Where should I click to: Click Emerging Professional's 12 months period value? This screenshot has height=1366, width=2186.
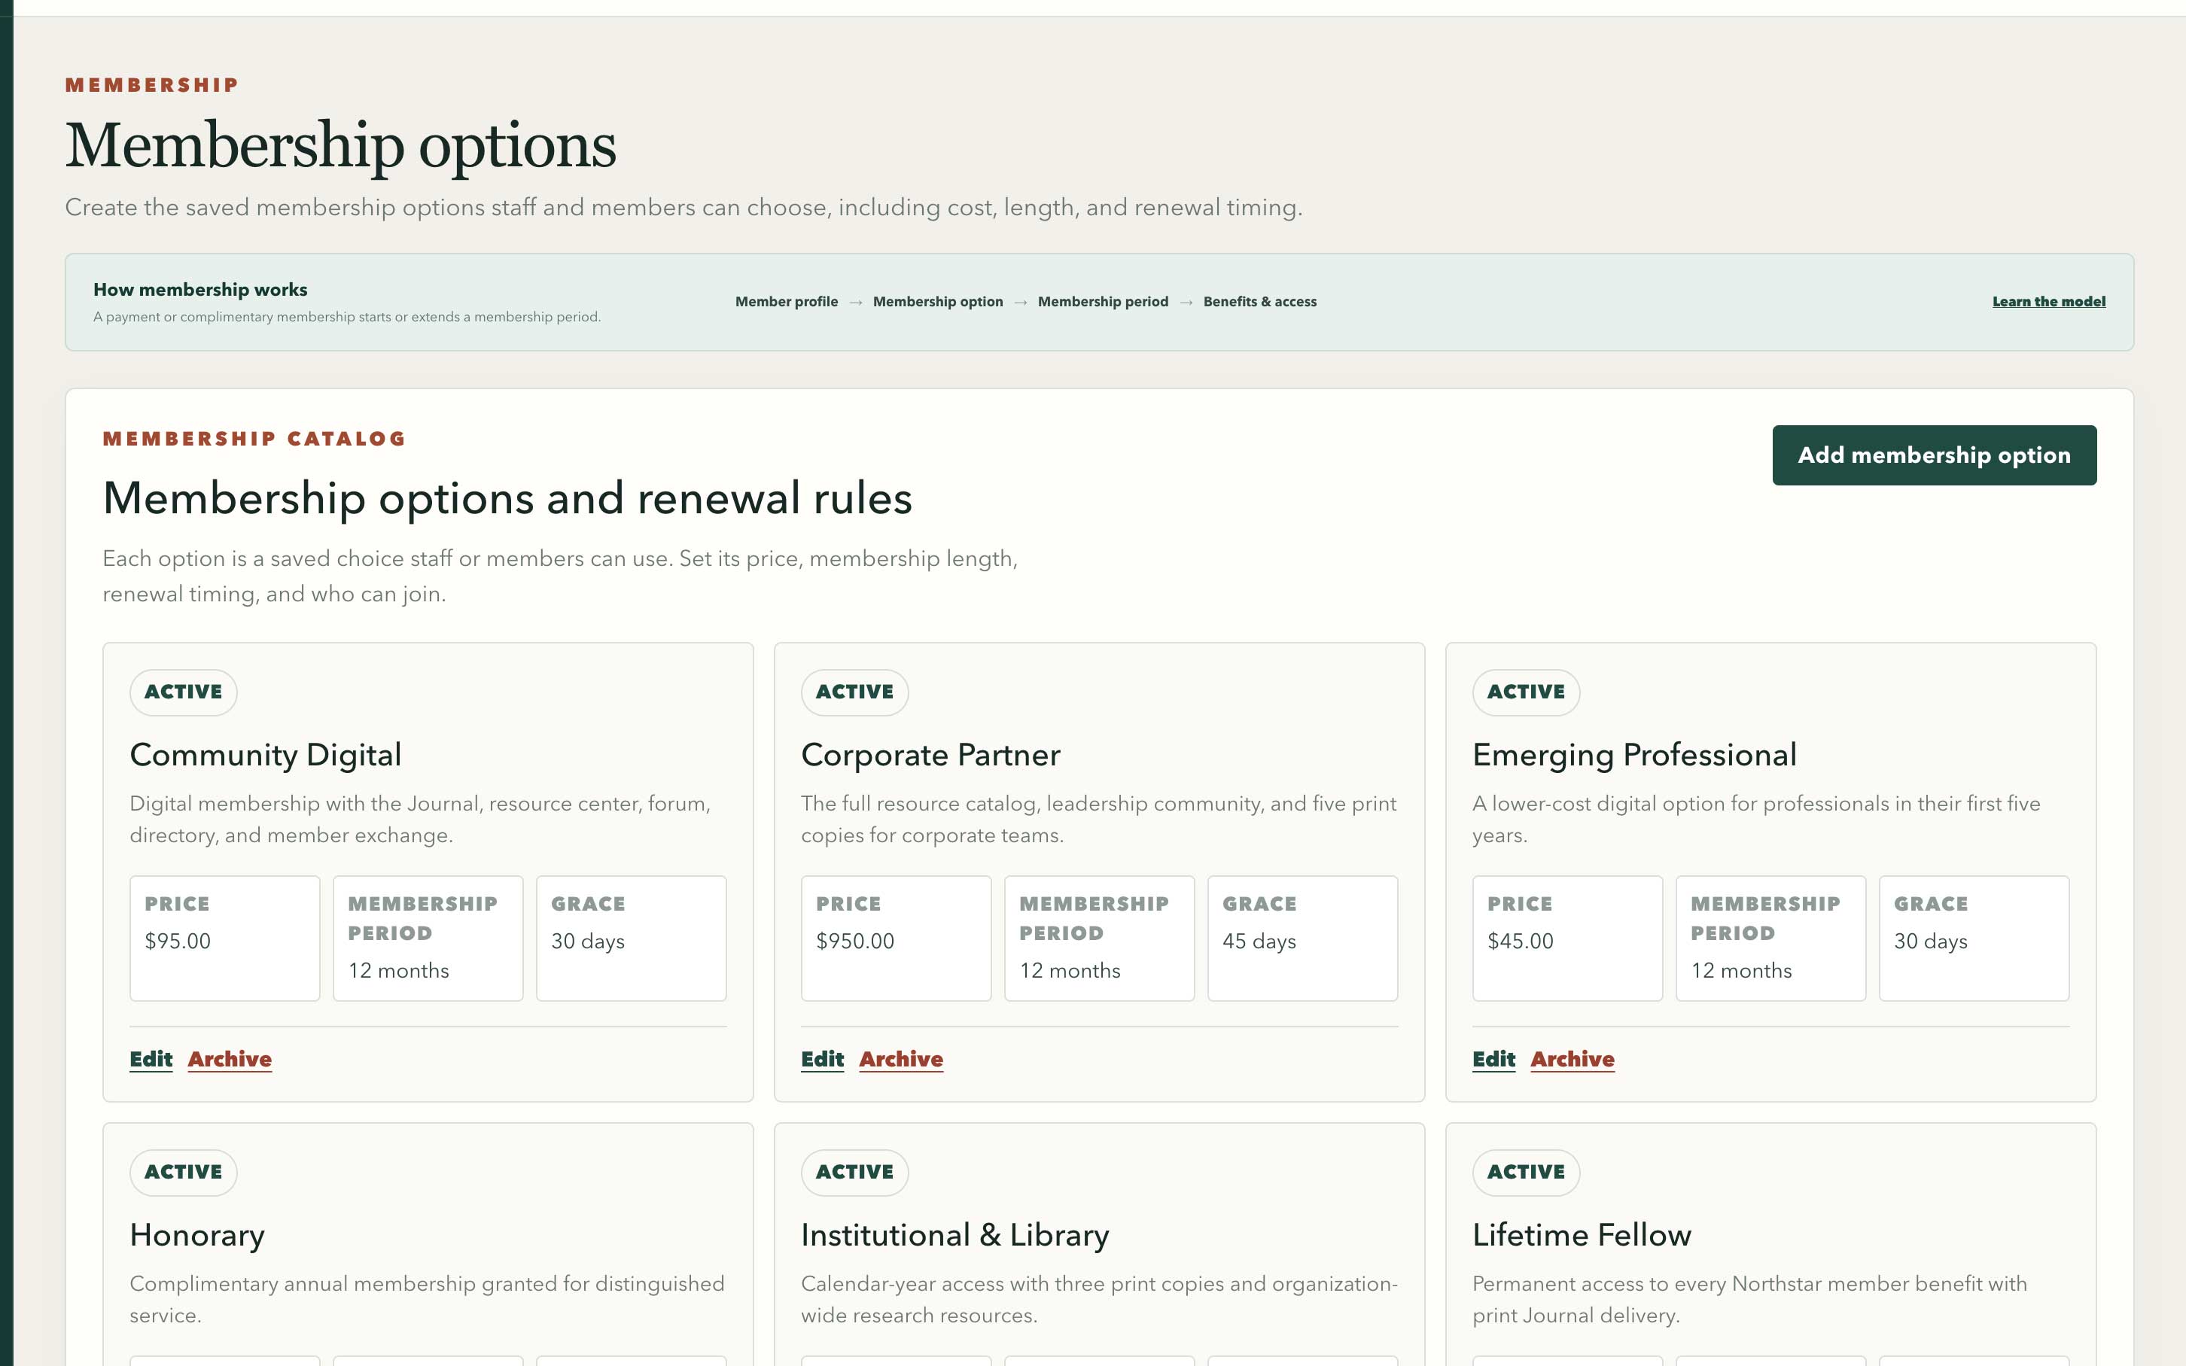(x=1740, y=970)
